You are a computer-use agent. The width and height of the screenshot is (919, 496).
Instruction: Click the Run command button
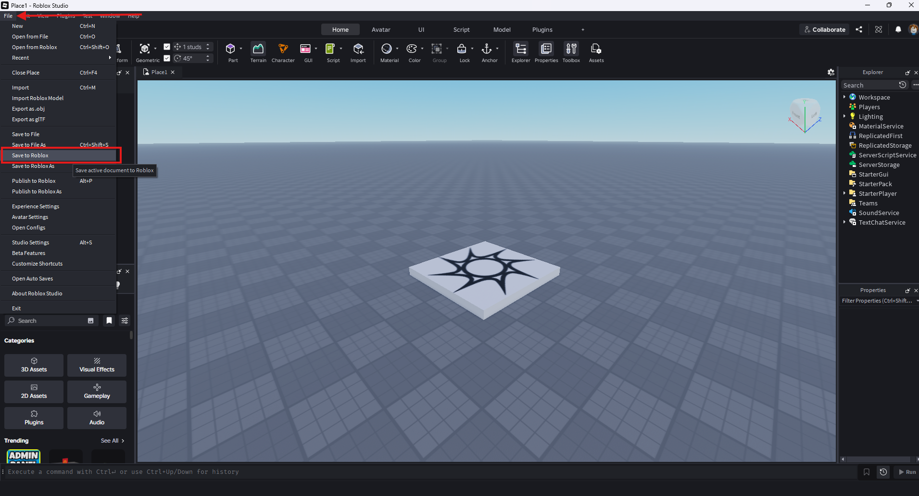pos(907,472)
